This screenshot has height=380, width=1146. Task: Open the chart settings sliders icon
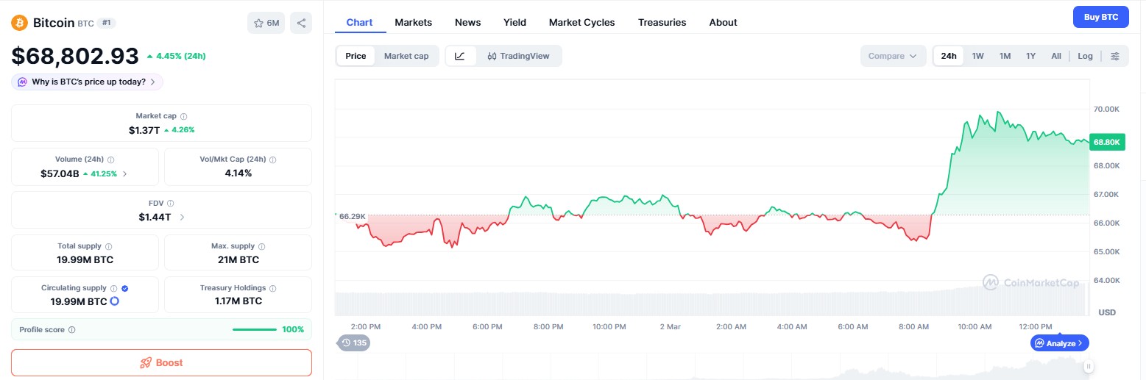point(1115,56)
